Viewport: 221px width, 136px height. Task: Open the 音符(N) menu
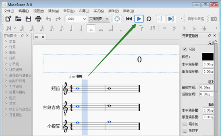[x=69, y=11]
